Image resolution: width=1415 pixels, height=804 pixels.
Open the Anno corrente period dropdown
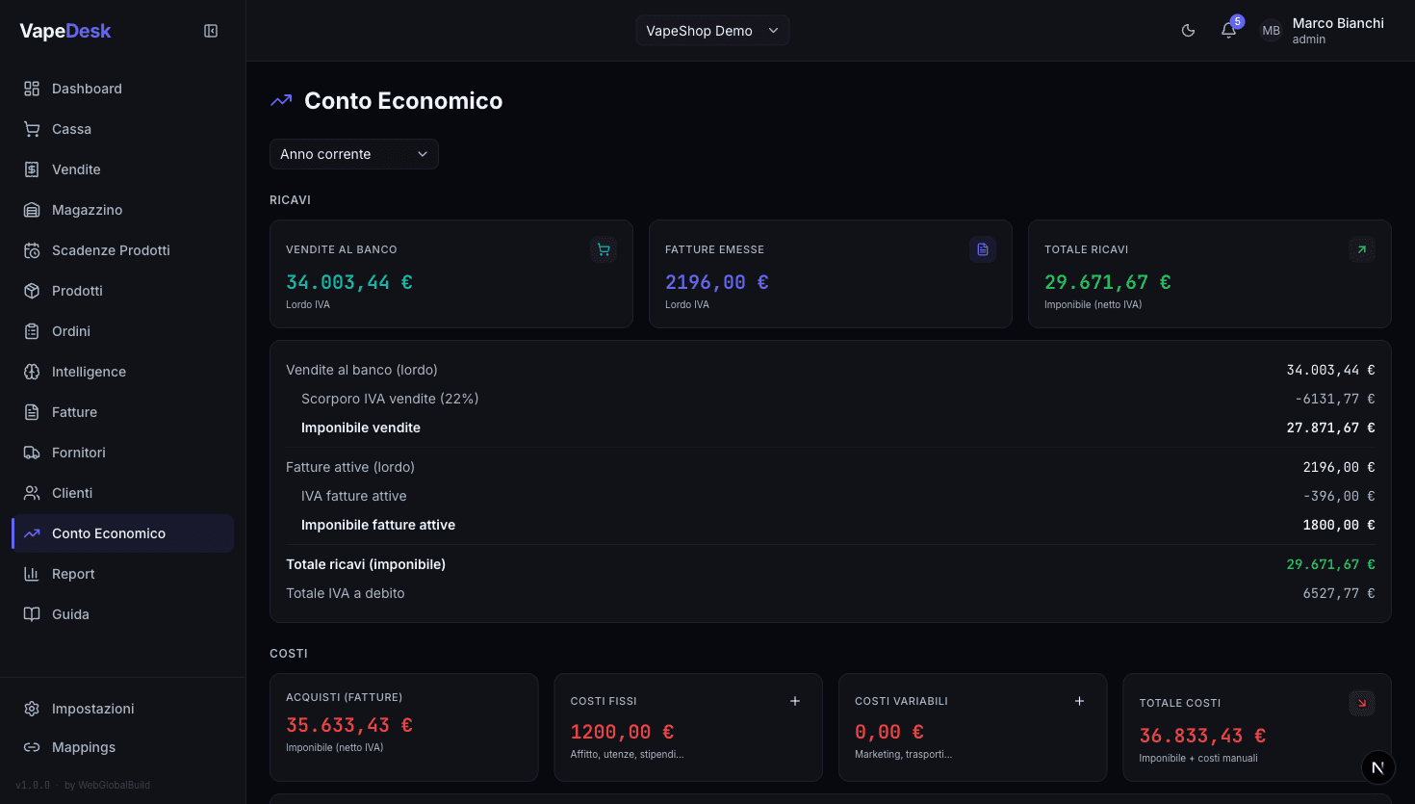coord(353,154)
